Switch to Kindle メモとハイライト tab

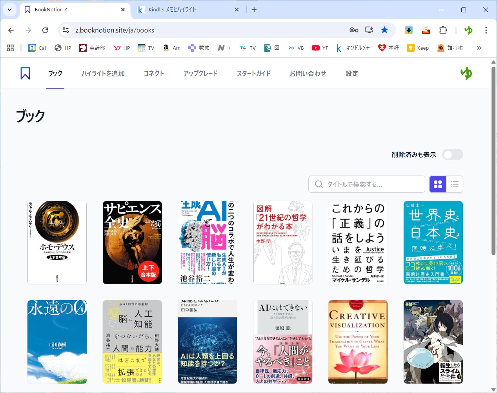184,10
